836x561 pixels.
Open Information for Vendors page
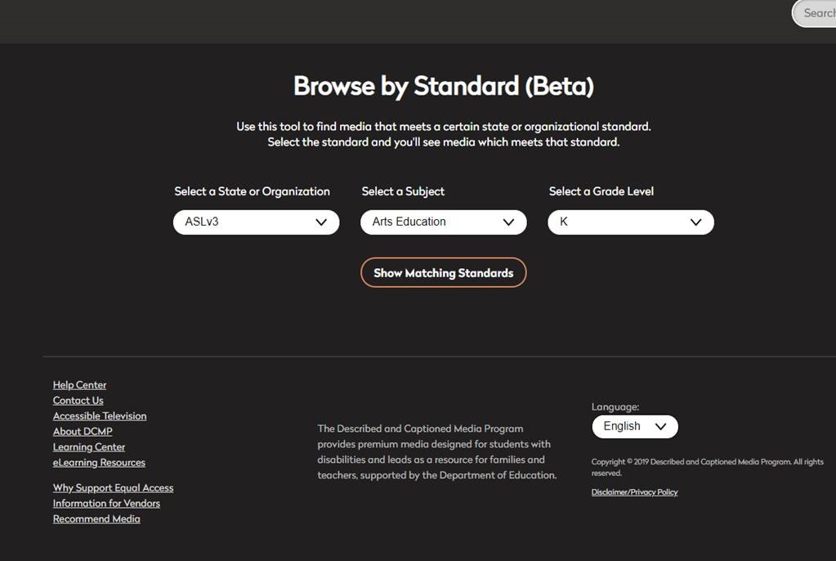point(106,503)
